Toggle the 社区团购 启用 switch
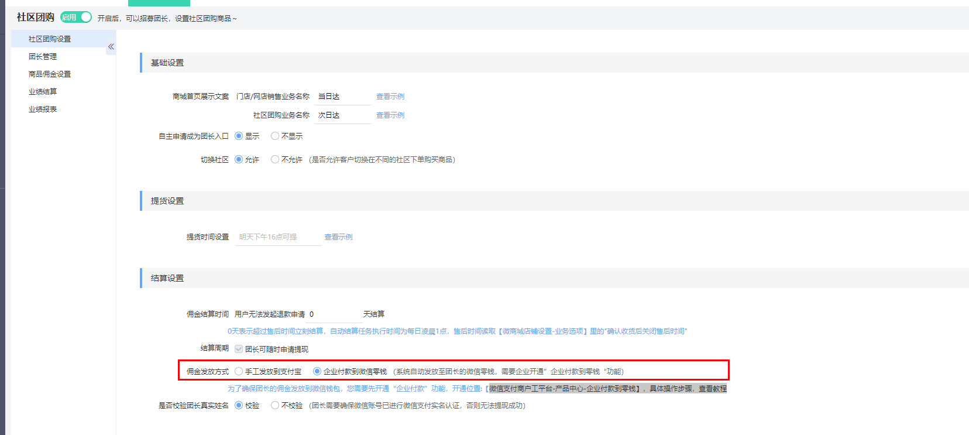This screenshot has width=969, height=435. (76, 18)
